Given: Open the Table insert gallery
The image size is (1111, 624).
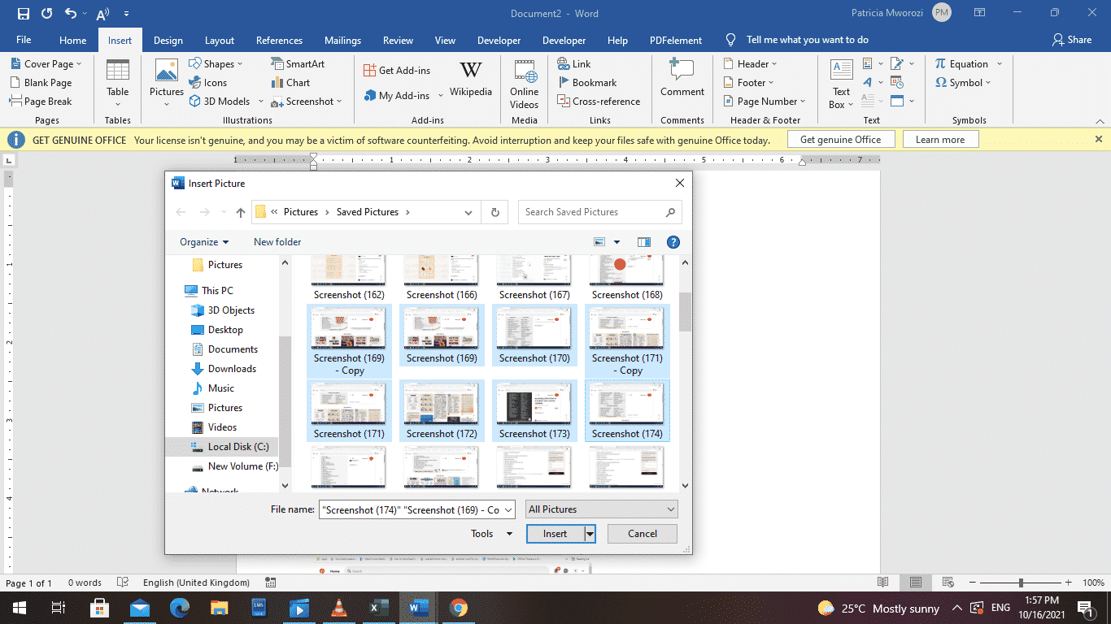Looking at the screenshot, I should coord(117,83).
